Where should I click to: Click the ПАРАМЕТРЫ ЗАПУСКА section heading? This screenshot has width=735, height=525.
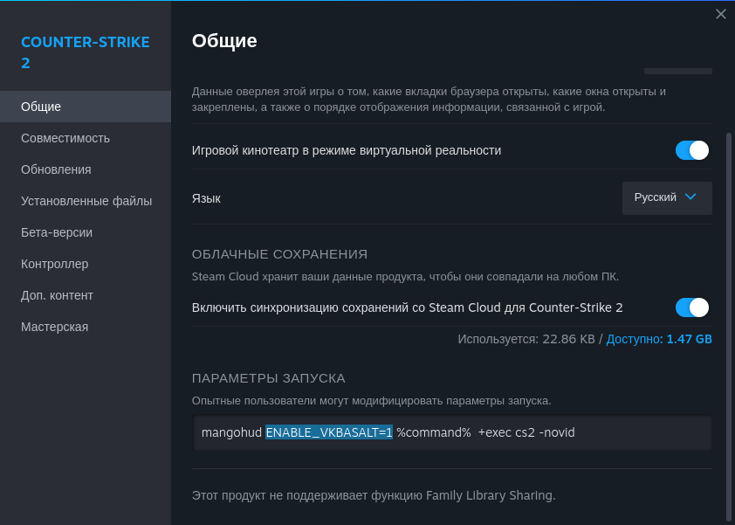pos(269,378)
